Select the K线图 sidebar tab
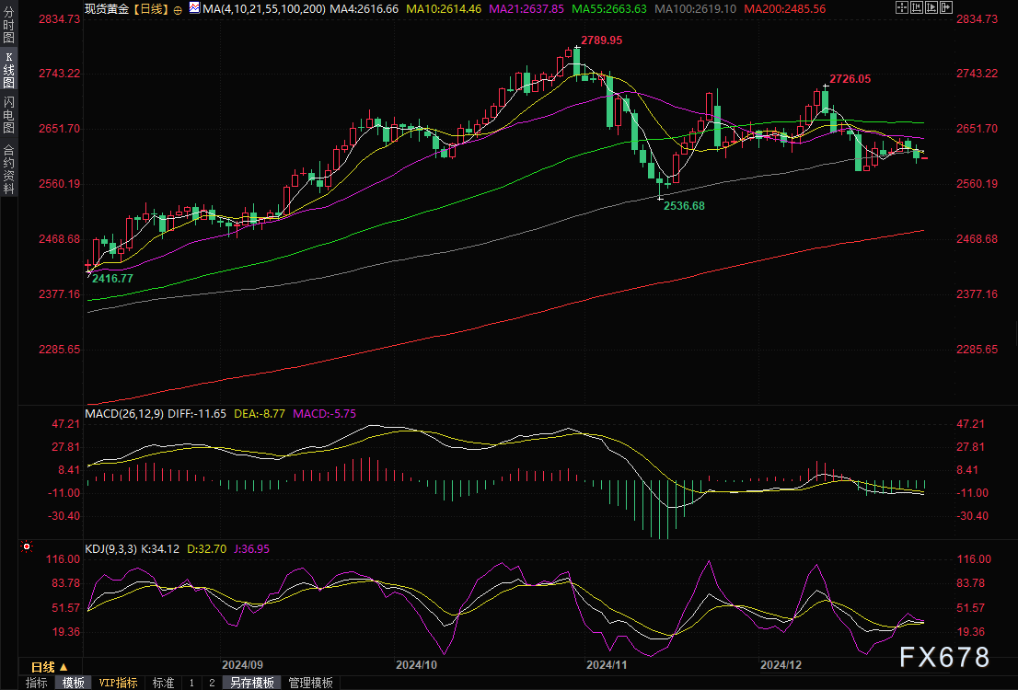The height and width of the screenshot is (690, 1018). tap(8, 71)
